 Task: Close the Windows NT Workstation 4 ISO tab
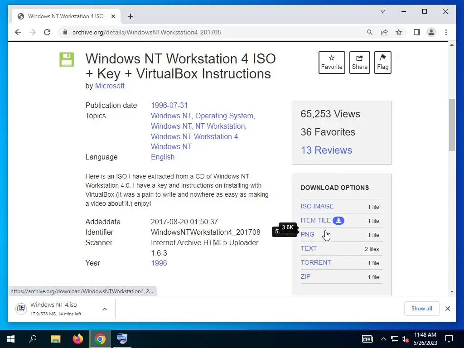(x=113, y=16)
